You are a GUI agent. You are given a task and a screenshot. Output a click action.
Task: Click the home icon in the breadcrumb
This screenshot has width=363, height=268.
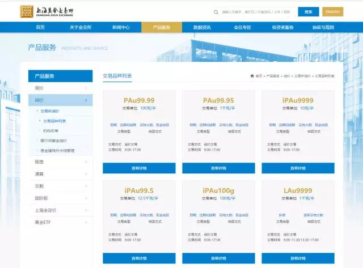(x=252, y=76)
